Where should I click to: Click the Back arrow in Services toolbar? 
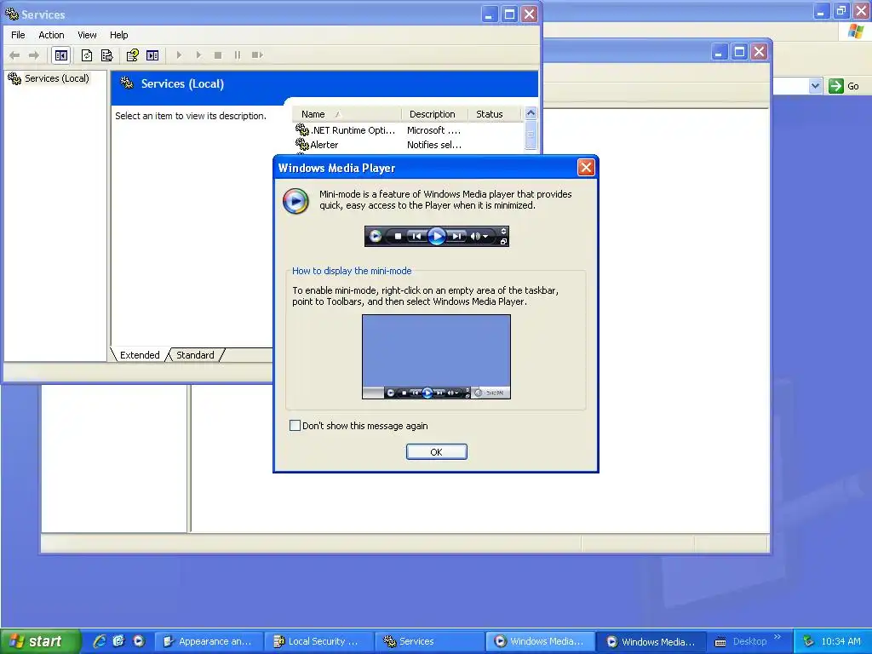(x=15, y=55)
